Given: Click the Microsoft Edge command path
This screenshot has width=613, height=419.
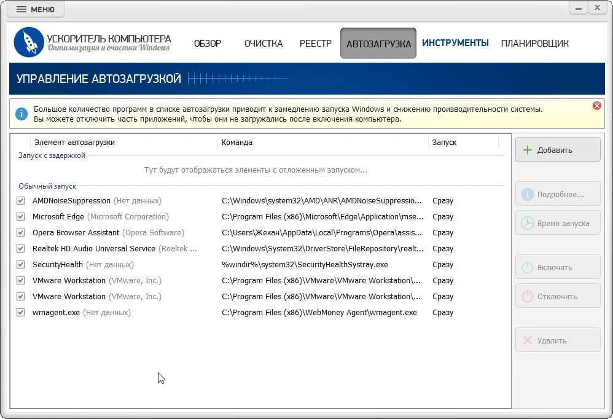Looking at the screenshot, I should 322,216.
